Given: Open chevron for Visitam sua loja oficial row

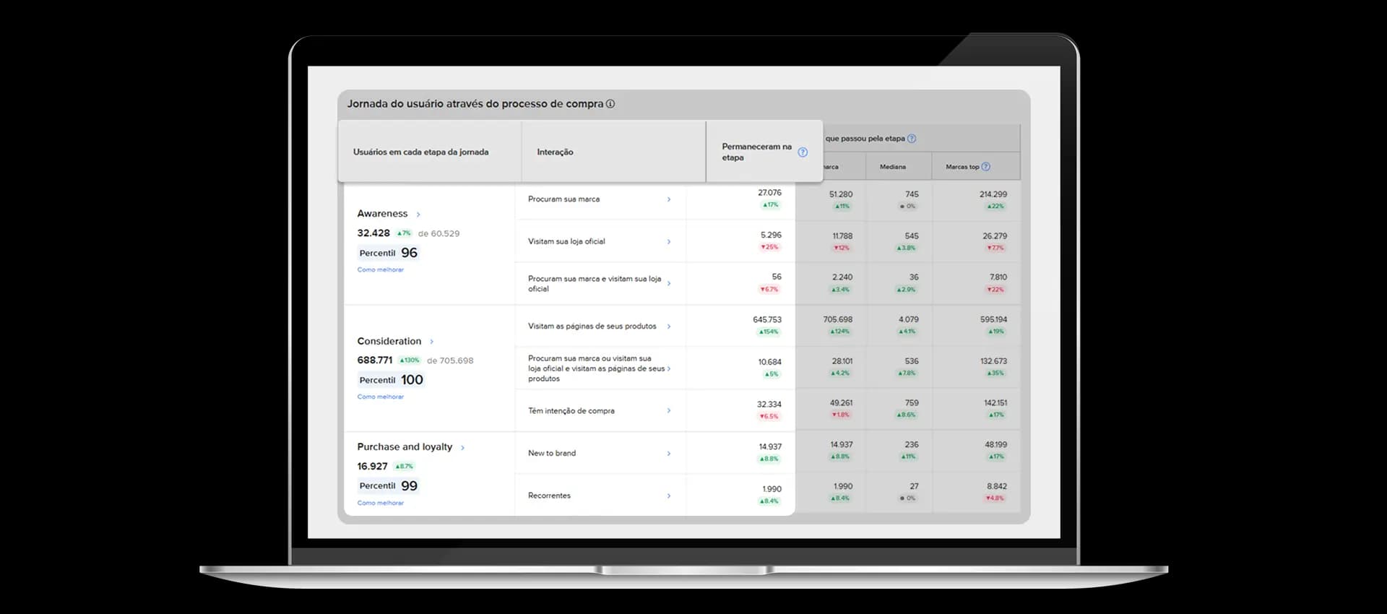Looking at the screenshot, I should (669, 242).
